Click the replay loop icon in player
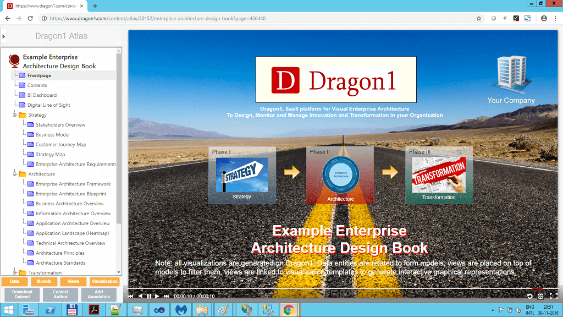Viewport: 563px width, 317px height. tap(529, 296)
